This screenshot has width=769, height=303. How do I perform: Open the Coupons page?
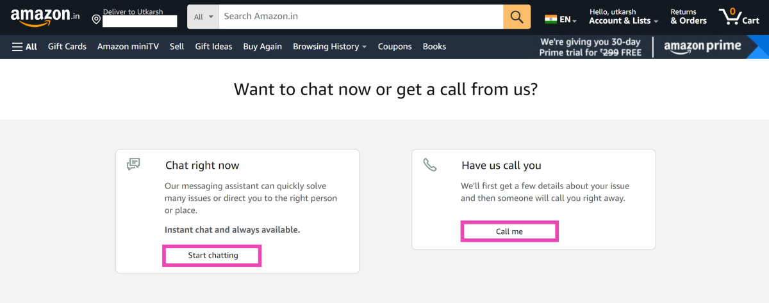tap(395, 47)
